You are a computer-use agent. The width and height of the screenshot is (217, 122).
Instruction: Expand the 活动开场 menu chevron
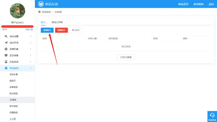click(30, 42)
